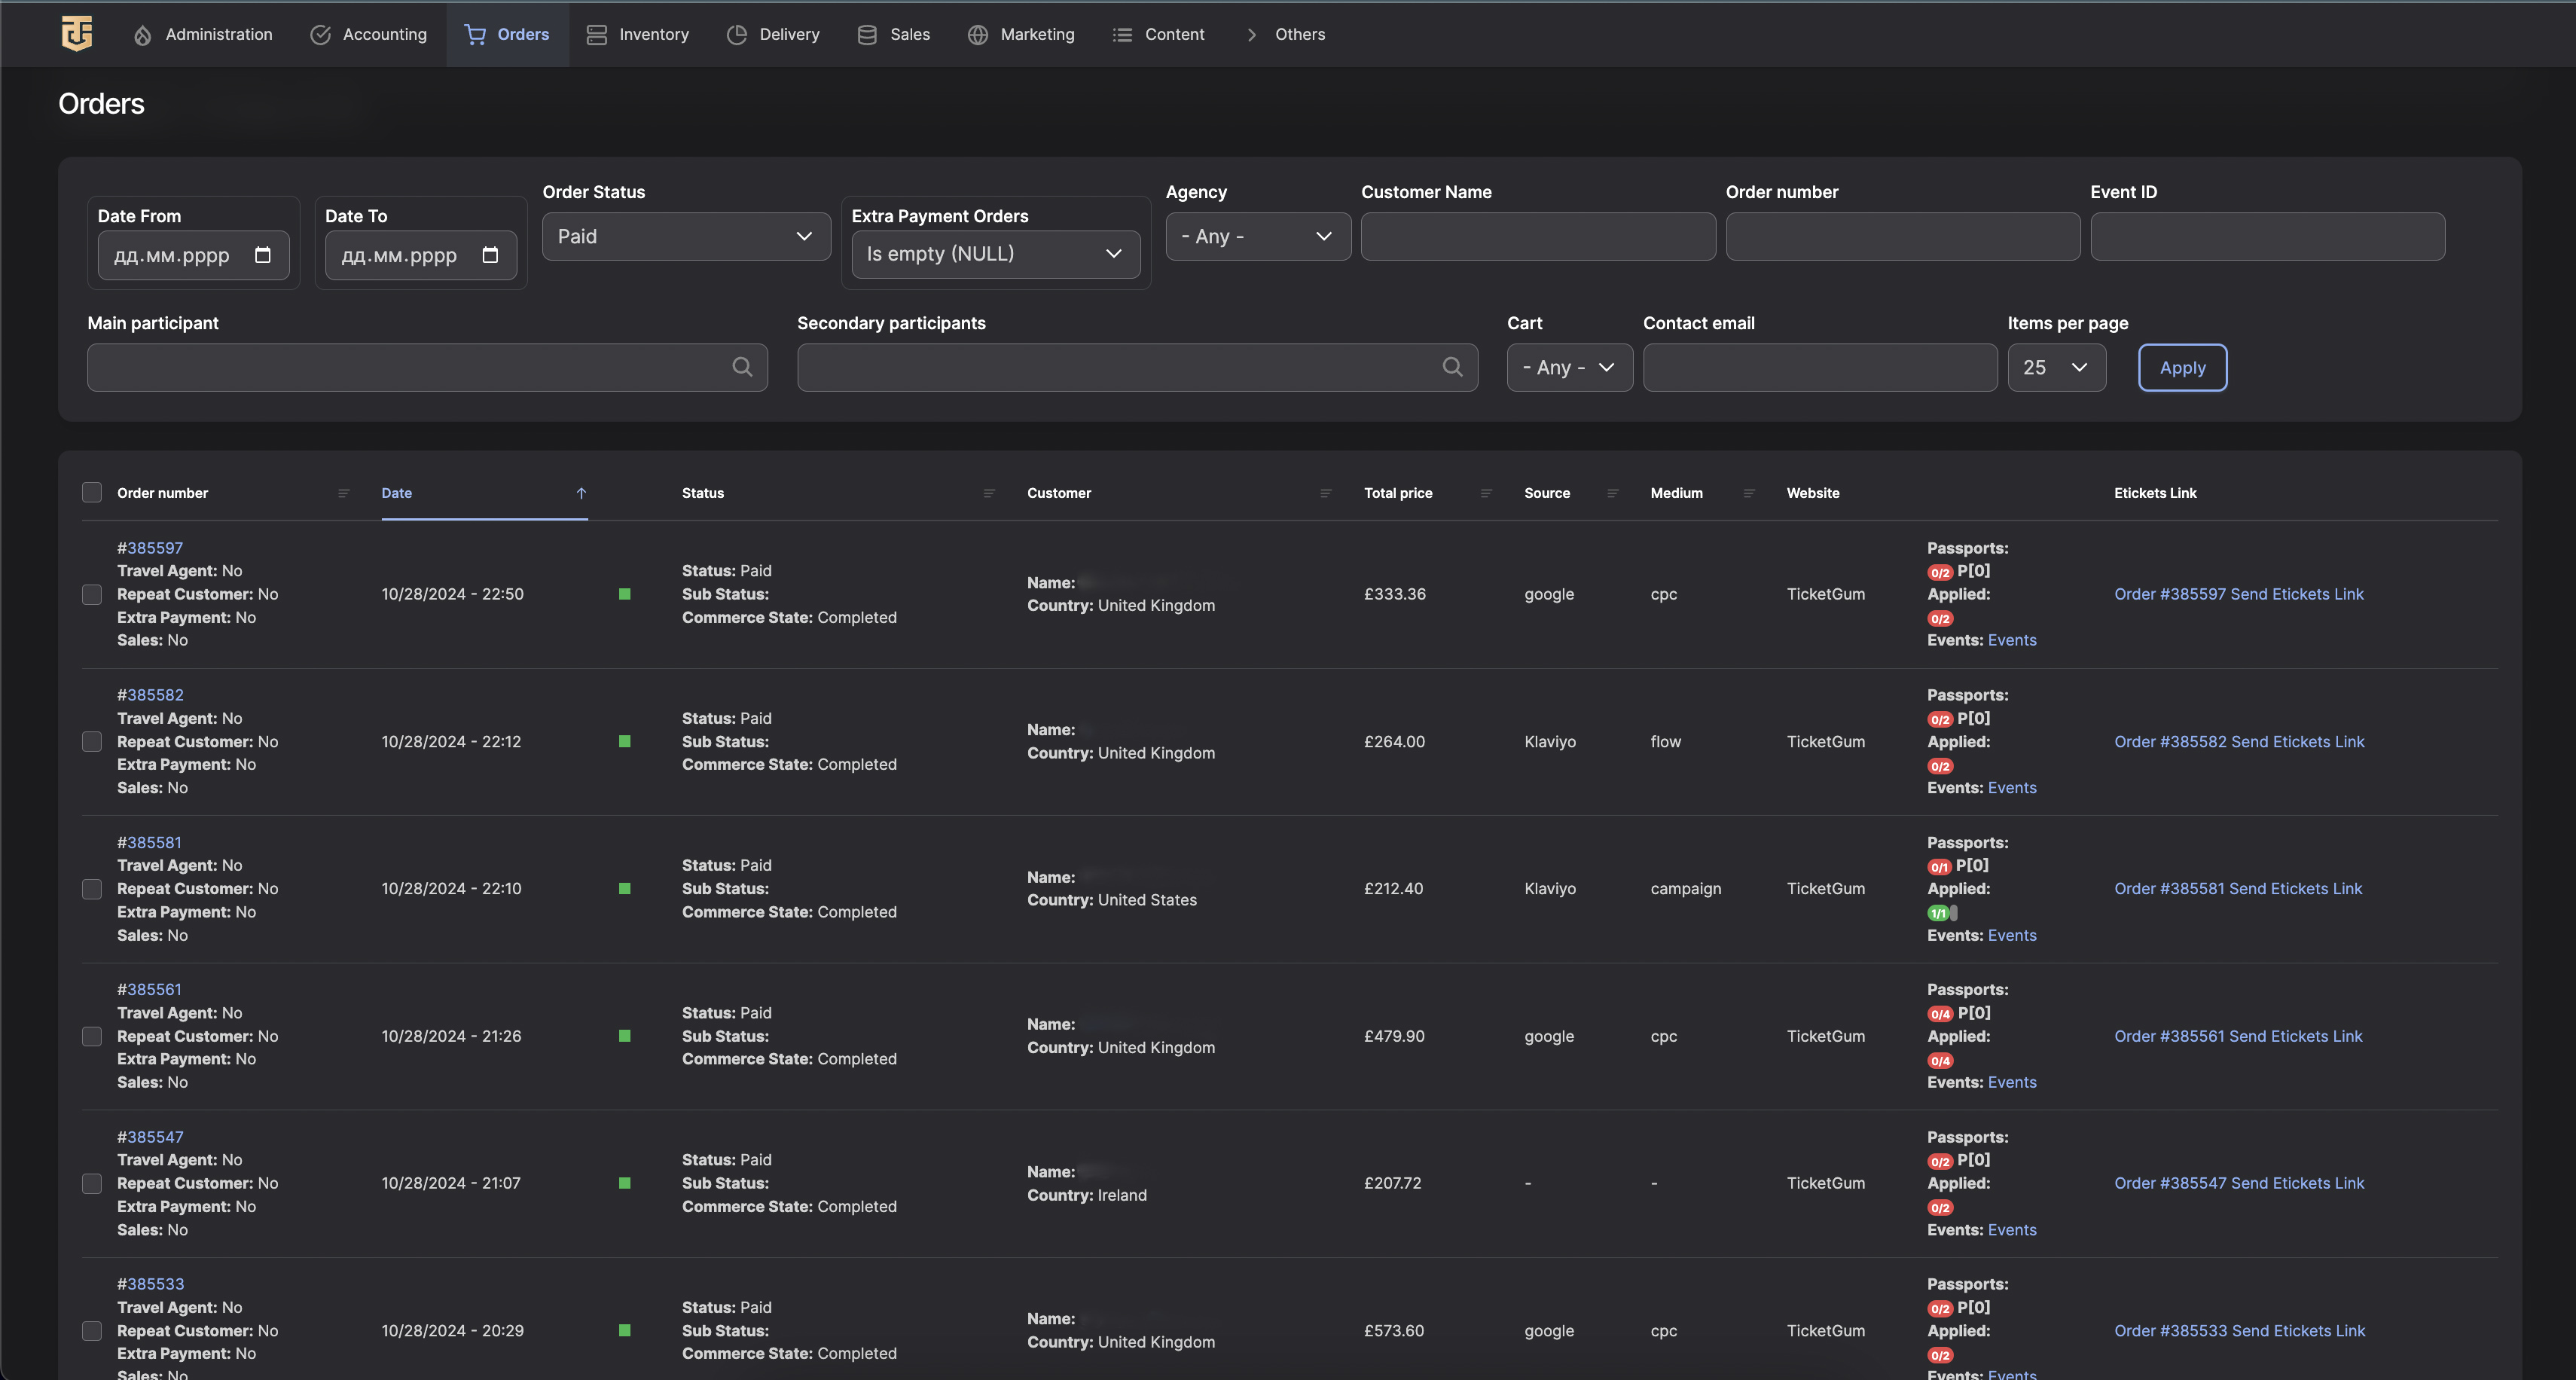Viewport: 2576px width, 1380px height.
Task: Click Main participant search magnifier icon
Action: pyautogui.click(x=742, y=367)
